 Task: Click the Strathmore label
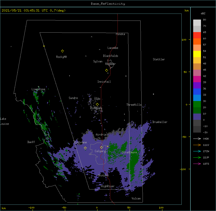129,152
